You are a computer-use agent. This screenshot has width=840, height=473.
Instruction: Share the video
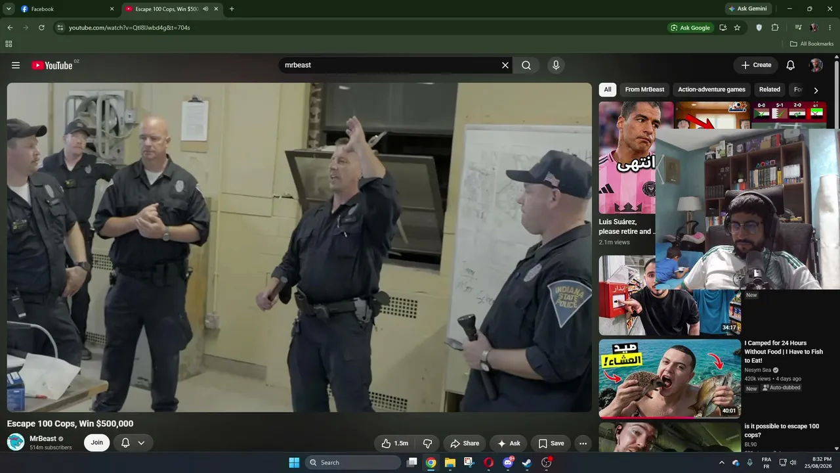tap(465, 443)
